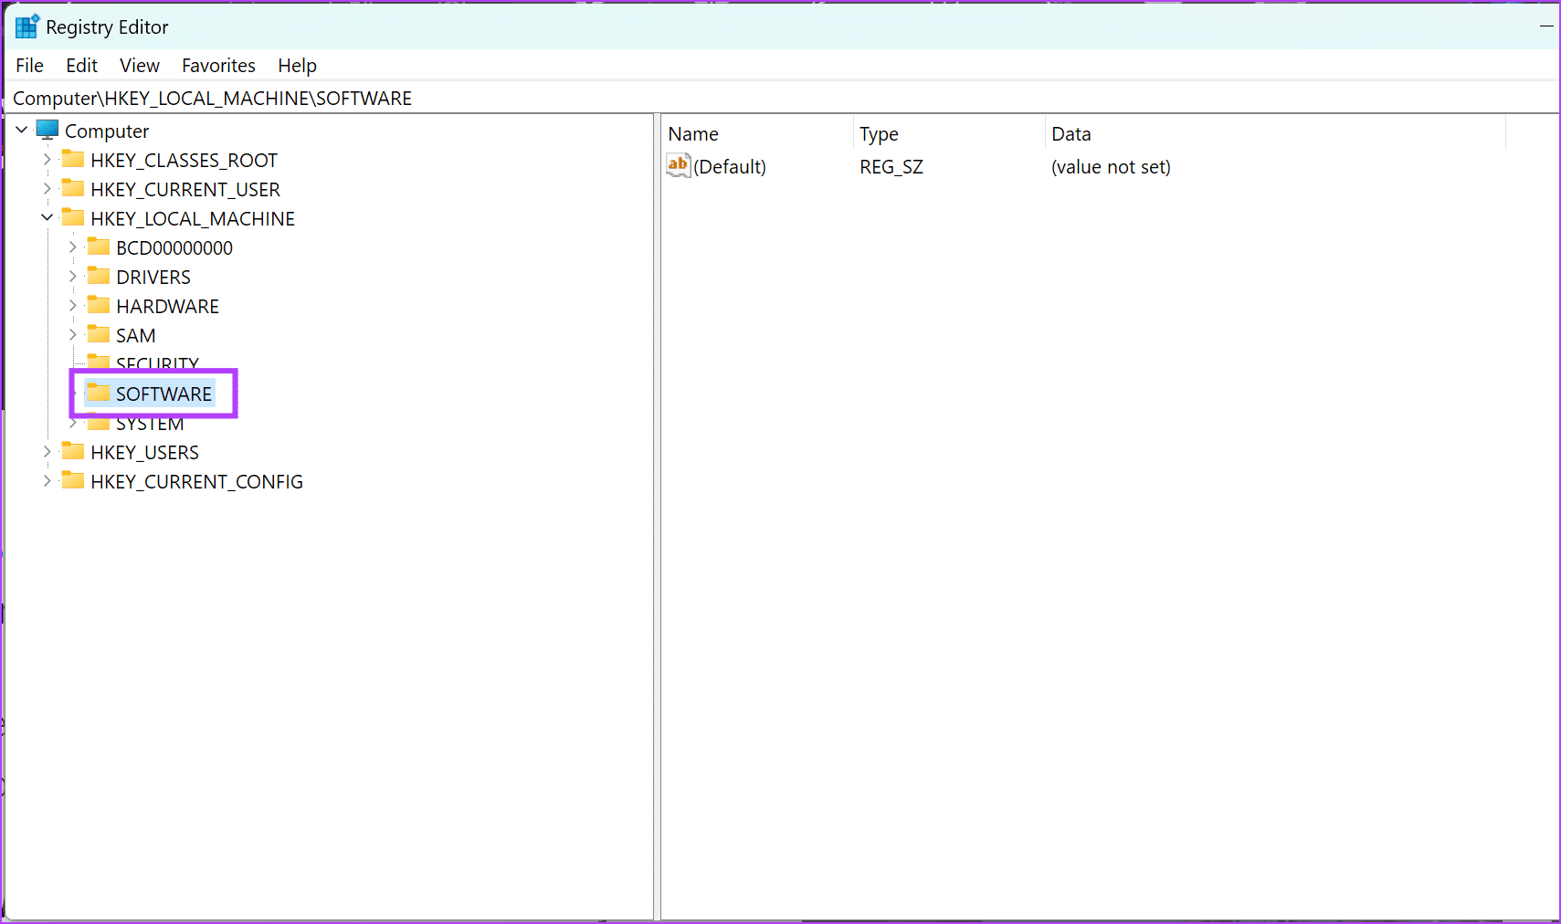
Task: Click the BCD00000000 folder icon
Action: coord(99,247)
